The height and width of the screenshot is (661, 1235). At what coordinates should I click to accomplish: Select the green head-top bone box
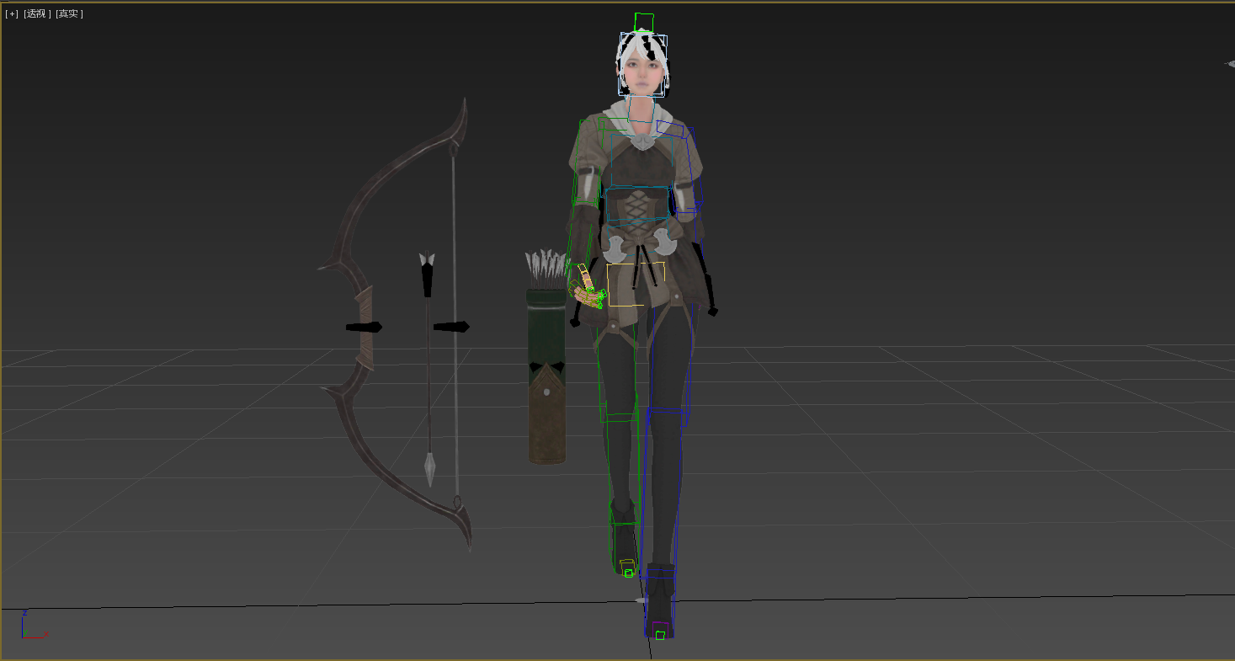[644, 22]
